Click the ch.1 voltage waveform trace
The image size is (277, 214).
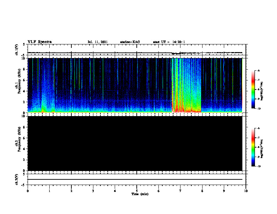pos(135,52)
